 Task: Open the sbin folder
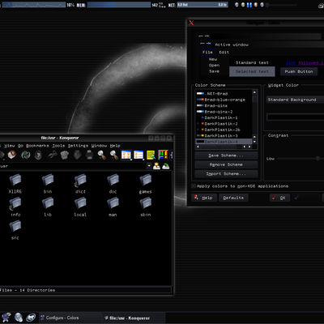(145, 207)
